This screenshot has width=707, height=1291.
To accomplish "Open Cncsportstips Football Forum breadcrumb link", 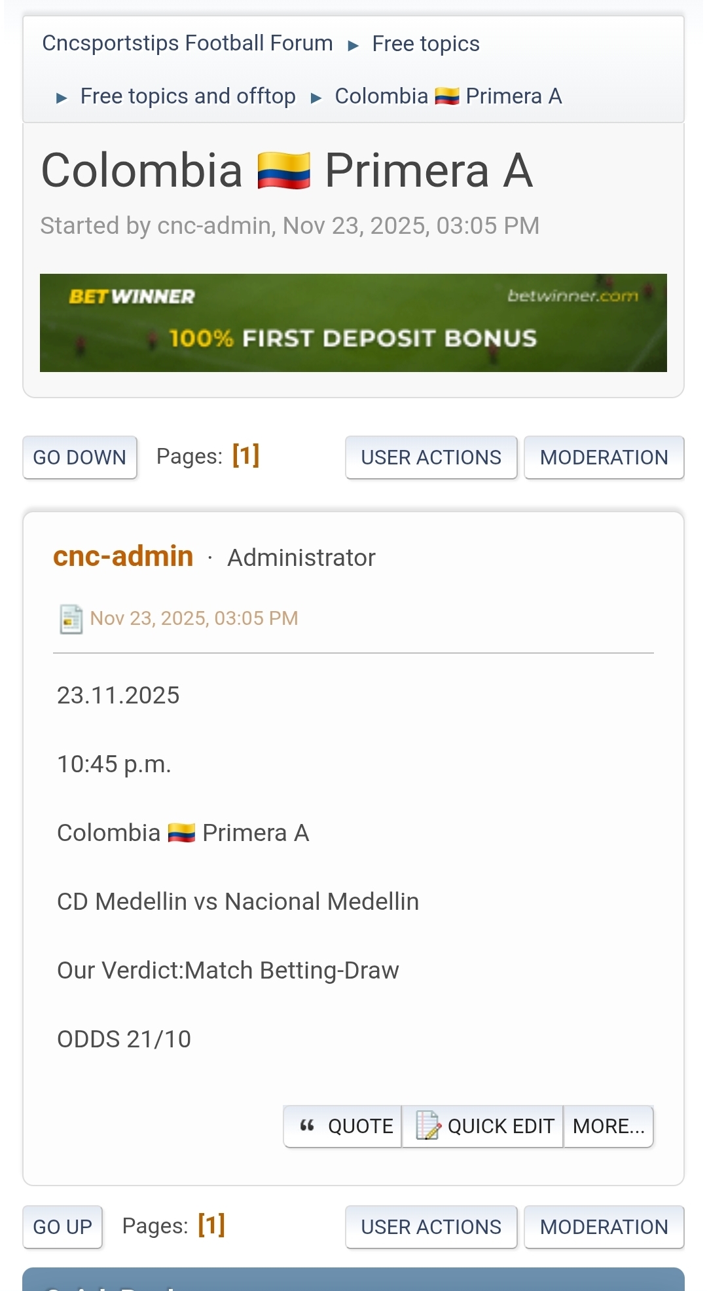I will (187, 43).
